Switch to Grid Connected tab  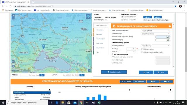101,26
